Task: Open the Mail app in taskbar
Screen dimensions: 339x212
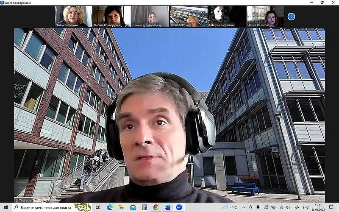Action: [x=133, y=207]
